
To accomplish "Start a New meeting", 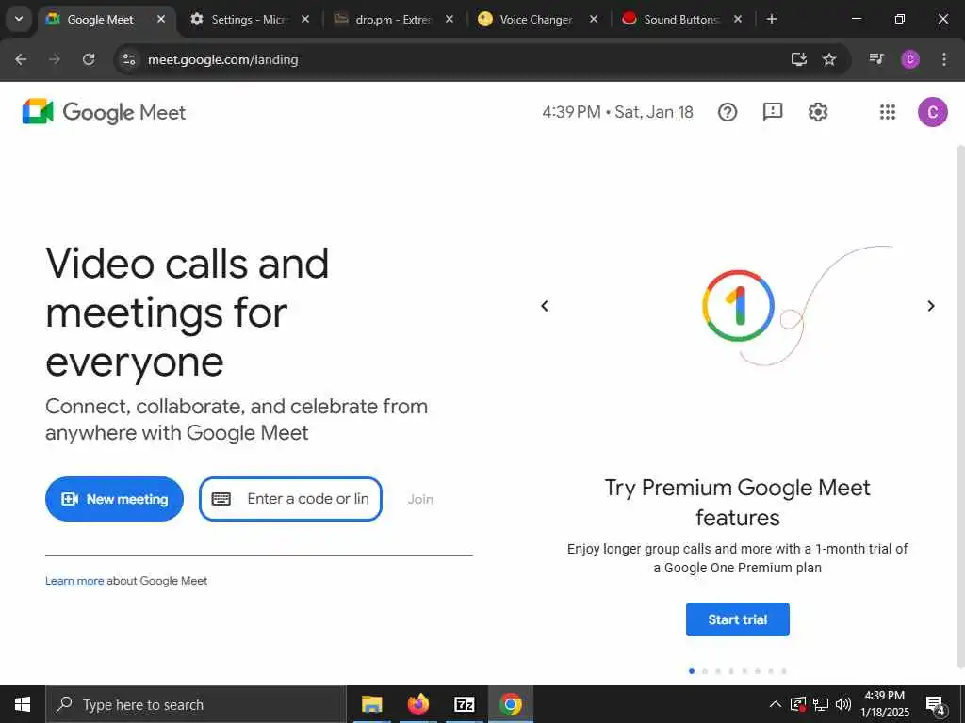I will (x=114, y=499).
